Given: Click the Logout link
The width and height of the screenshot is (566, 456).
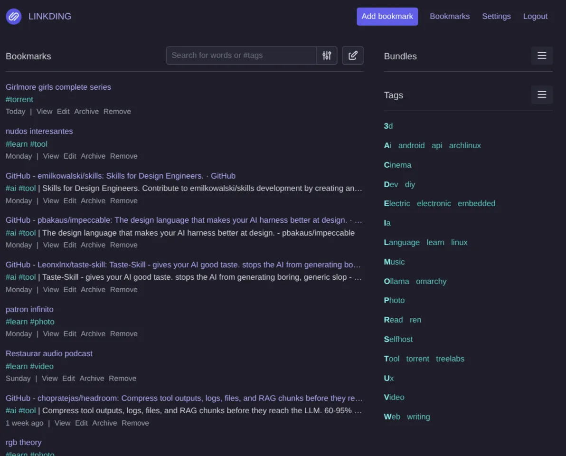Looking at the screenshot, I should (535, 17).
